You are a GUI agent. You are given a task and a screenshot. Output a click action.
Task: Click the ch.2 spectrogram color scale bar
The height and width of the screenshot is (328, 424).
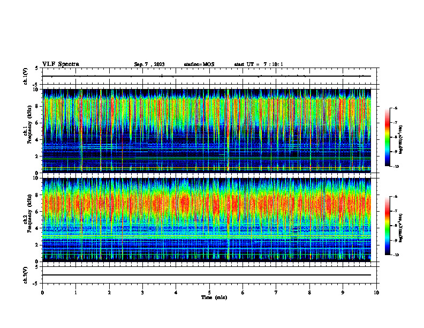(387, 226)
